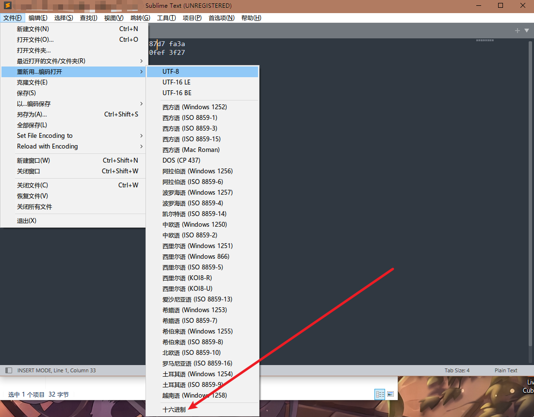534x417 pixels.
Task: Select 波罗海语 (Windows 1257) encoding
Action: click(203, 192)
